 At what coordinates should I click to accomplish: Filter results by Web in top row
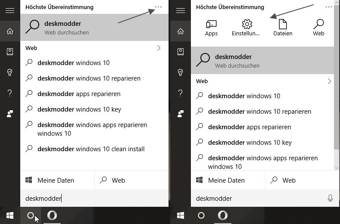318,28
